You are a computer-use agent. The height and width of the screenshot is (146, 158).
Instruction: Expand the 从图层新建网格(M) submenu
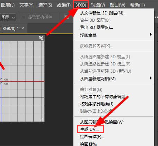click(114, 79)
